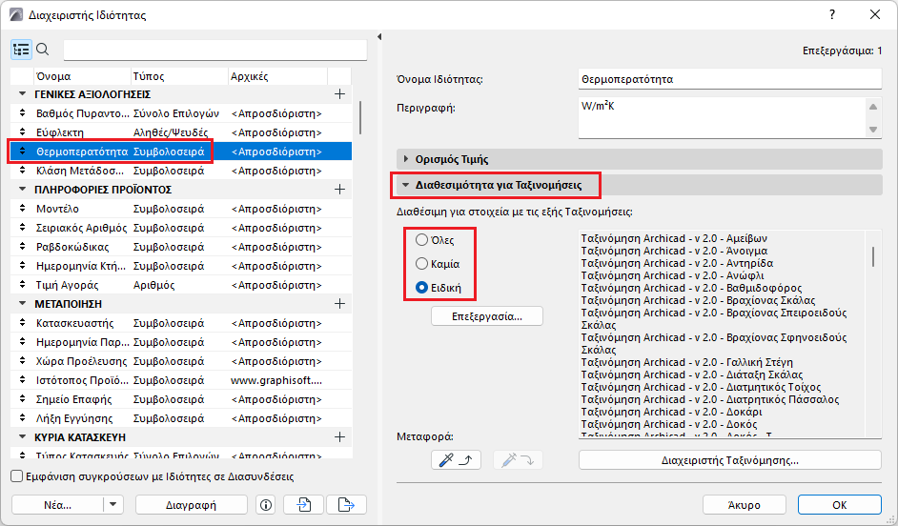Click reorder handle of Μοντέλο row

pyautogui.click(x=22, y=209)
